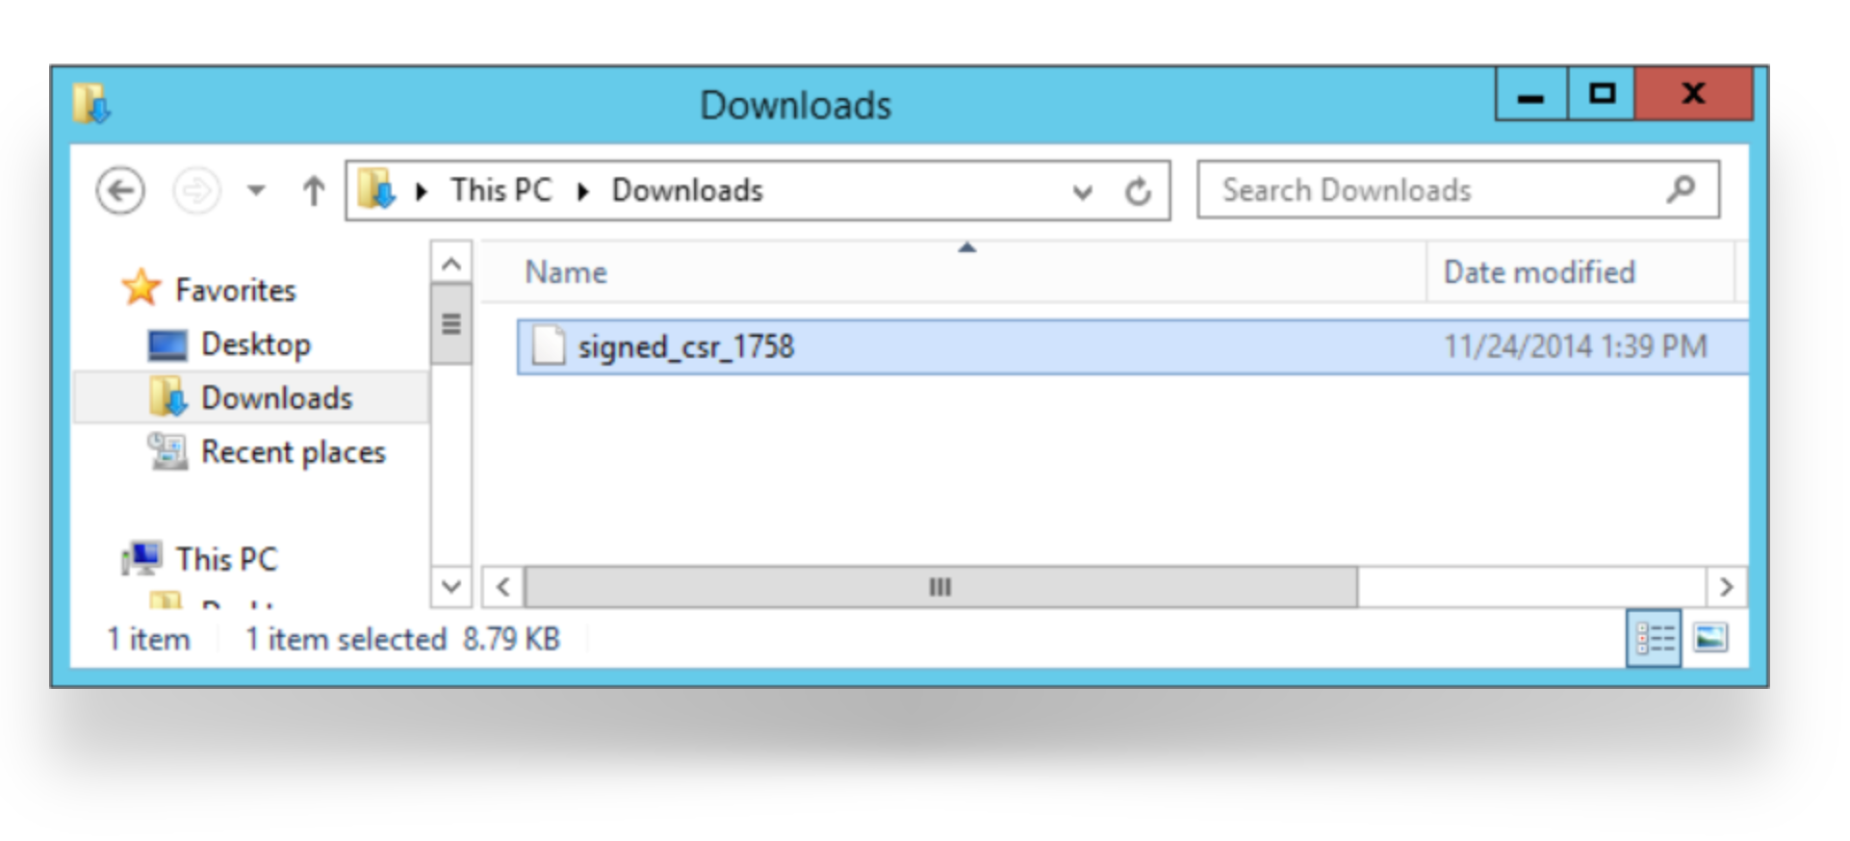Expand the address bar history dropdown

(x=1082, y=191)
